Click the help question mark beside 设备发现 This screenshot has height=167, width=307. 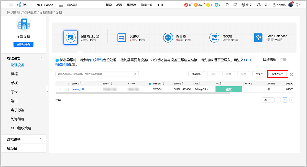coord(291,75)
